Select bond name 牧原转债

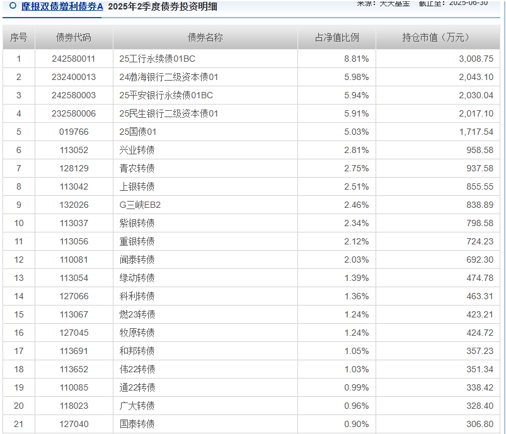tap(137, 333)
